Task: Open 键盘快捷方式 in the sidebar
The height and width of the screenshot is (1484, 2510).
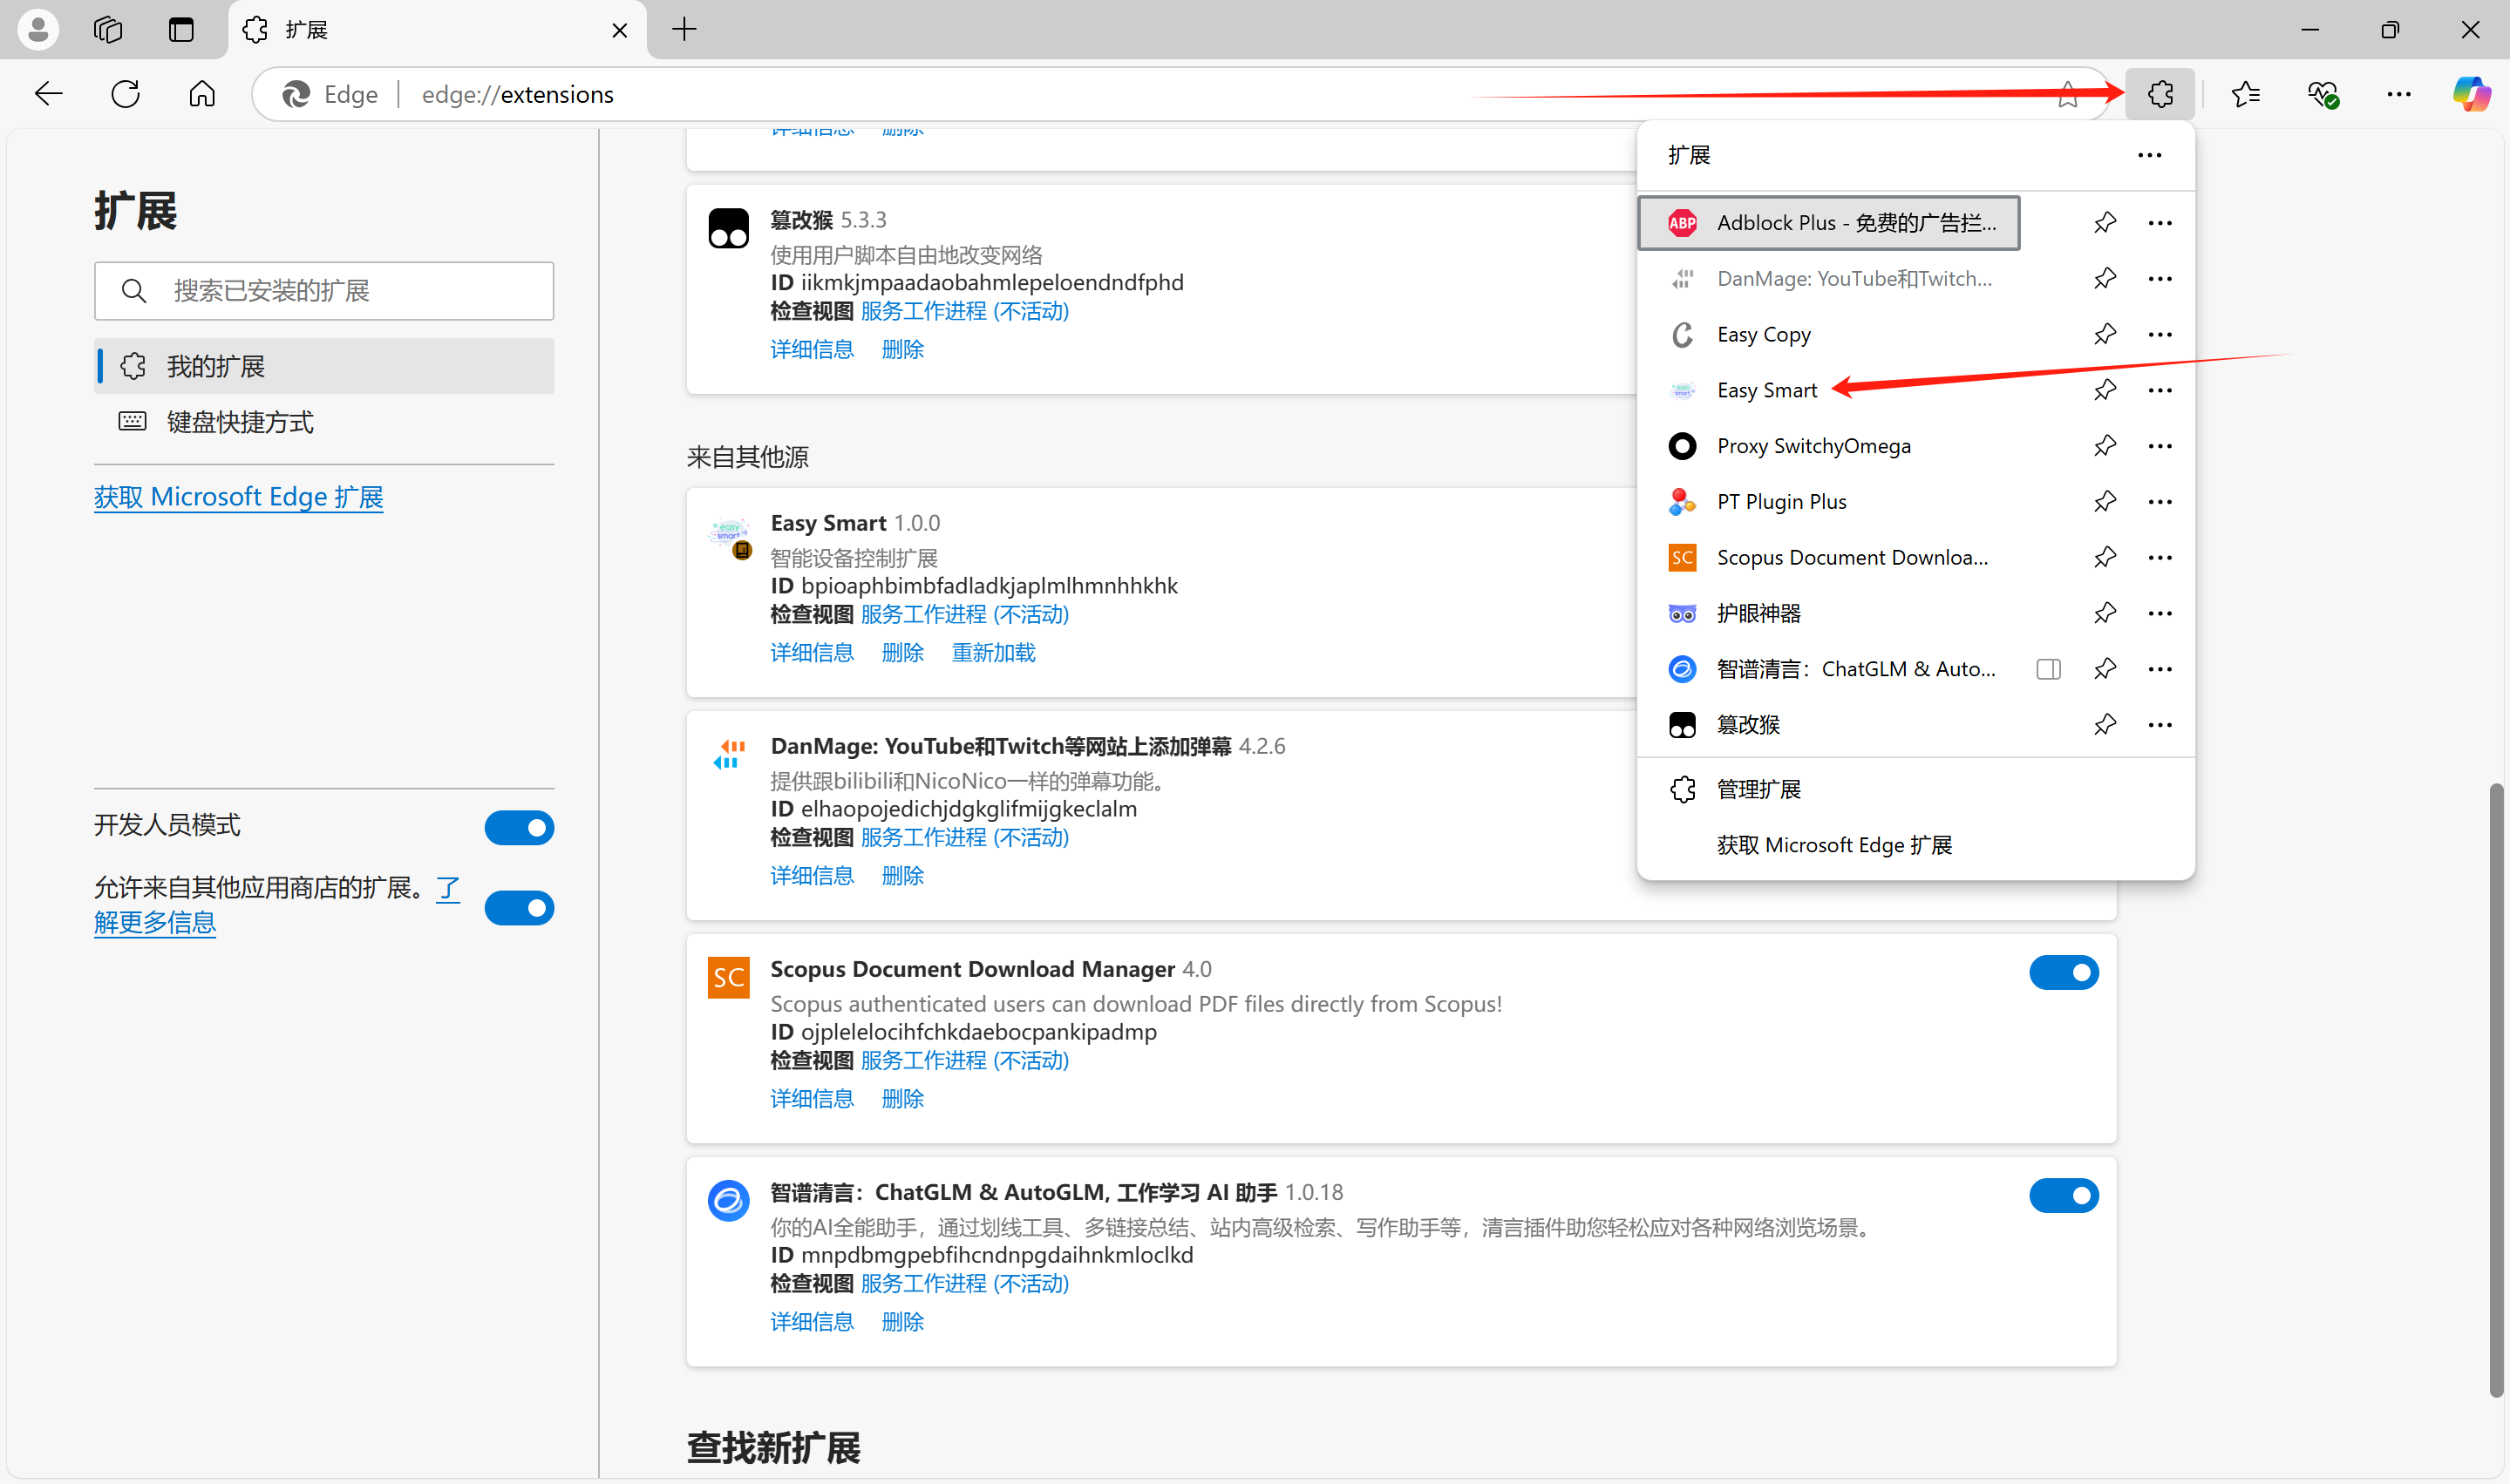Action: [324, 422]
